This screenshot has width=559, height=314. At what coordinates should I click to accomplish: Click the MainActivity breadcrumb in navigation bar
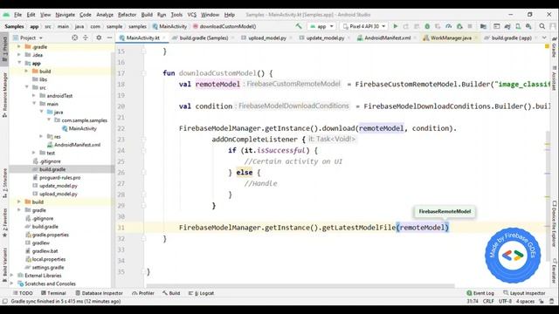pos(169,26)
